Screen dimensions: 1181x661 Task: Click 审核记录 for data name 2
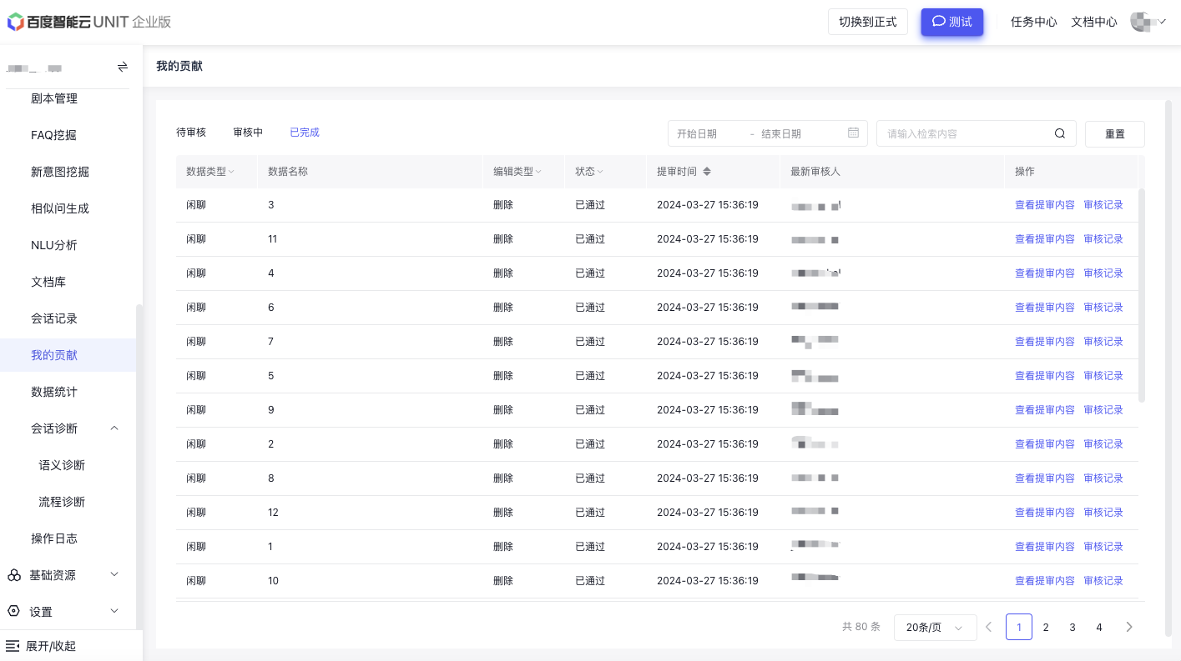[1103, 444]
